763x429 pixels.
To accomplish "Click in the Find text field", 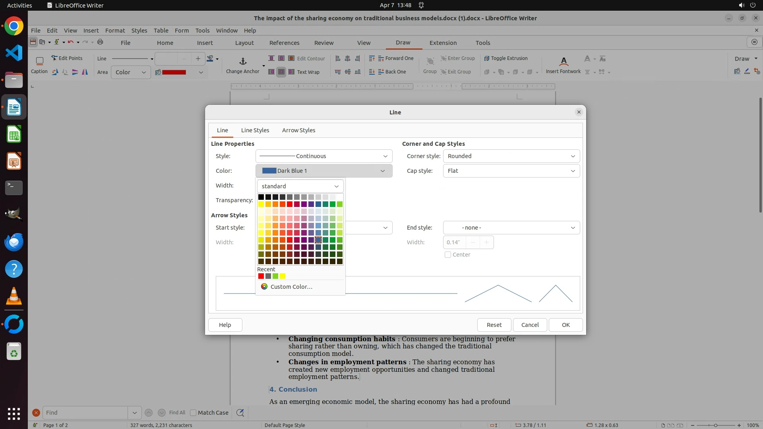I will pyautogui.click(x=85, y=413).
